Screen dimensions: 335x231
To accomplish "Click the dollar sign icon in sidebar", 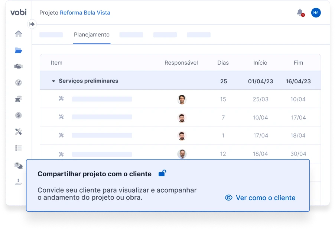I will [18, 115].
